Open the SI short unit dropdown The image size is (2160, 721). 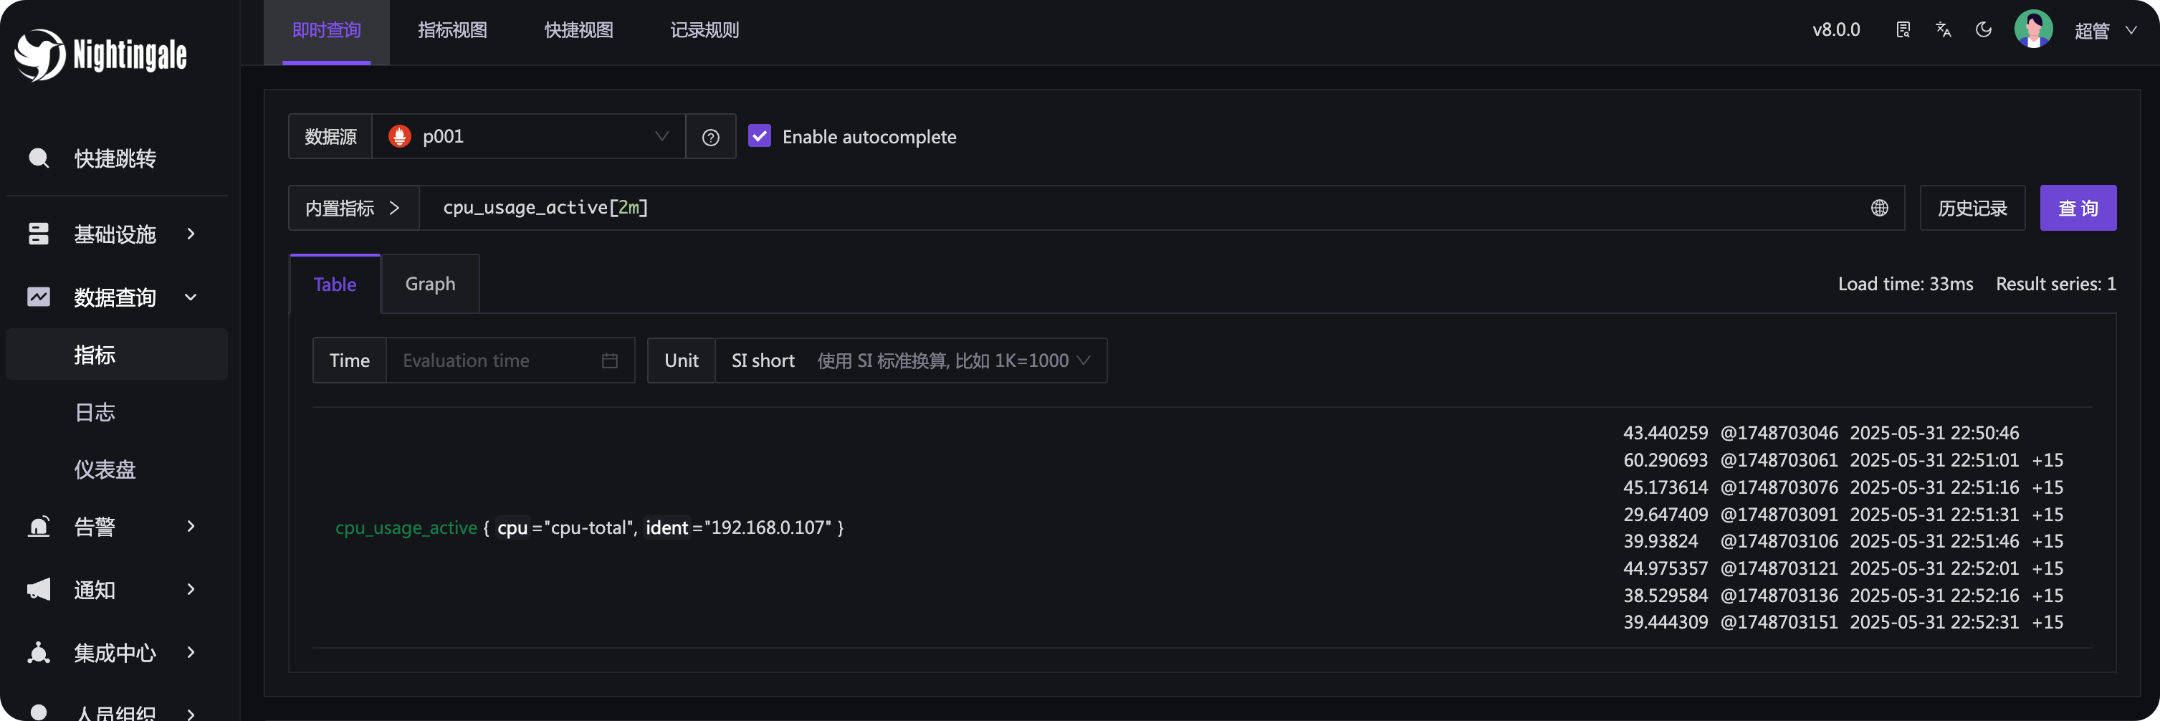click(x=909, y=360)
